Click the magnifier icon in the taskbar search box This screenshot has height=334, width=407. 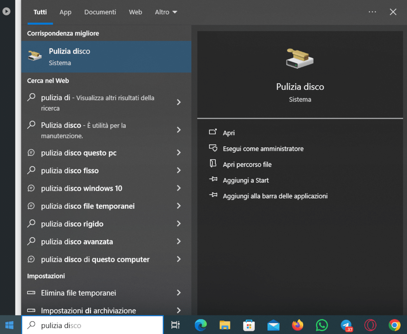pyautogui.click(x=31, y=325)
